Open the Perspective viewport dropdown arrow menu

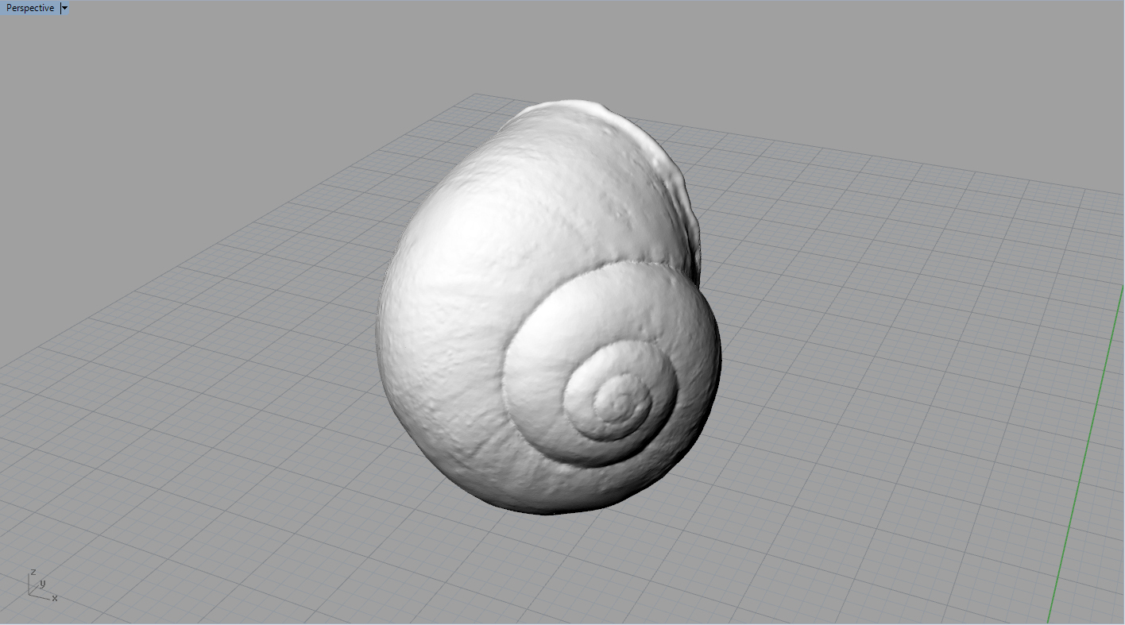64,8
